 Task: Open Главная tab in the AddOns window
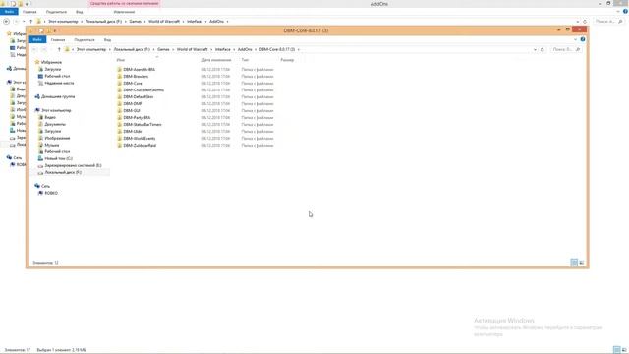tap(29, 12)
